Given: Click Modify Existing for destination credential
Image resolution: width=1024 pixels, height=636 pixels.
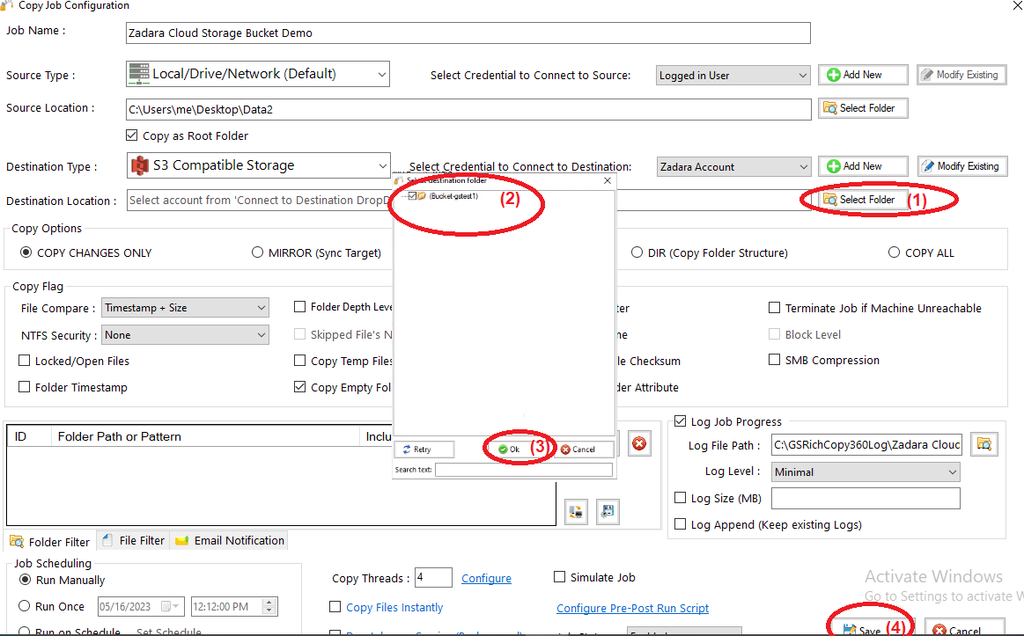Looking at the screenshot, I should click(962, 166).
